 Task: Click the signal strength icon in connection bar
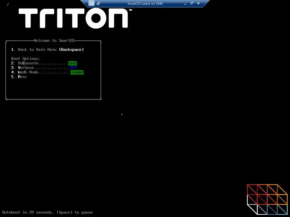(98, 3)
